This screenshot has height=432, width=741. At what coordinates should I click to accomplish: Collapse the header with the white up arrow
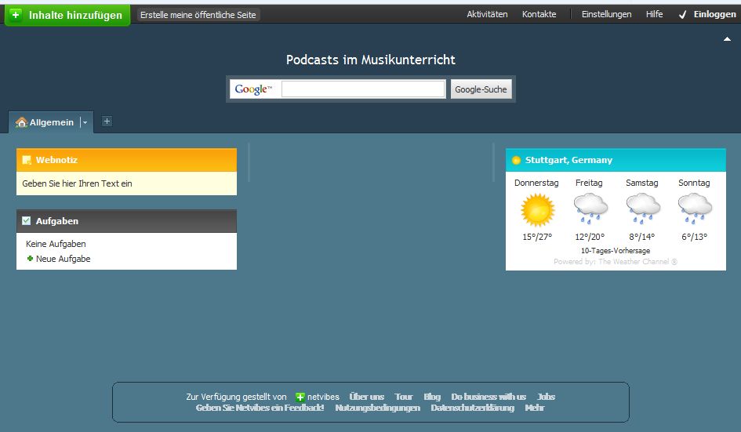728,38
